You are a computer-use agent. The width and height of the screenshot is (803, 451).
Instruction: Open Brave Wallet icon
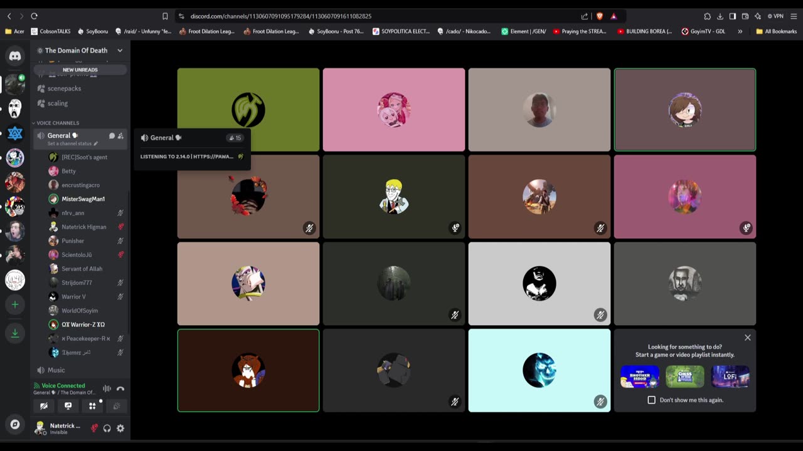point(745,16)
